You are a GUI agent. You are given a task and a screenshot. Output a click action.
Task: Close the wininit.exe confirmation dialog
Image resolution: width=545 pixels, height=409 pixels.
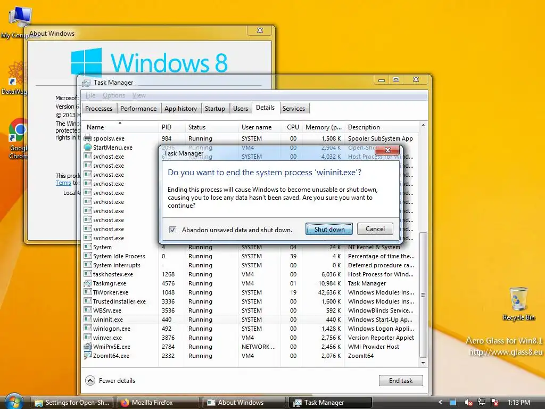tap(387, 150)
